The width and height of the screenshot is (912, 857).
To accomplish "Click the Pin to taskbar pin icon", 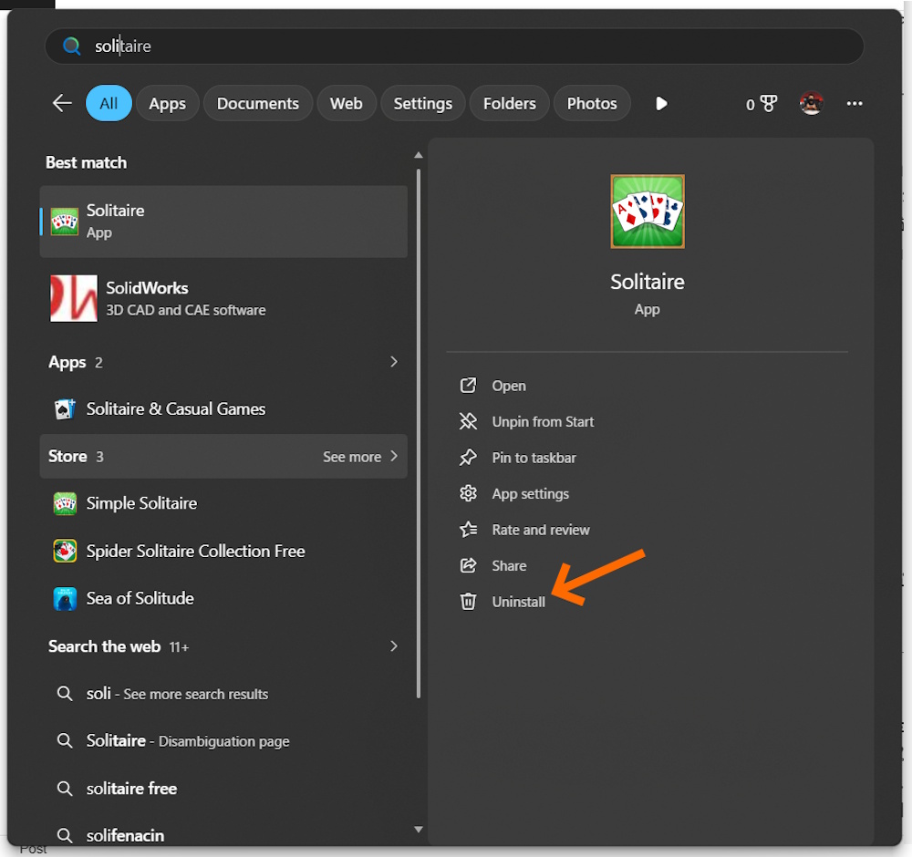I will [468, 458].
